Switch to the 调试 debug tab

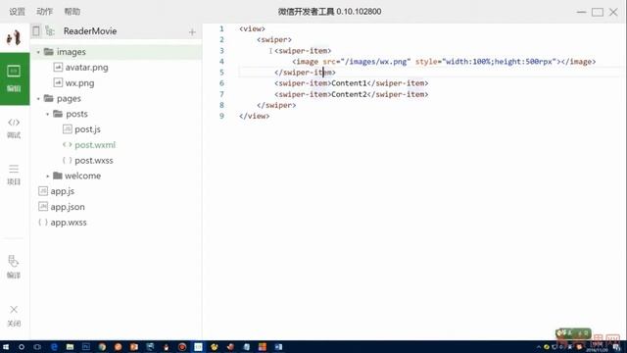click(x=14, y=128)
